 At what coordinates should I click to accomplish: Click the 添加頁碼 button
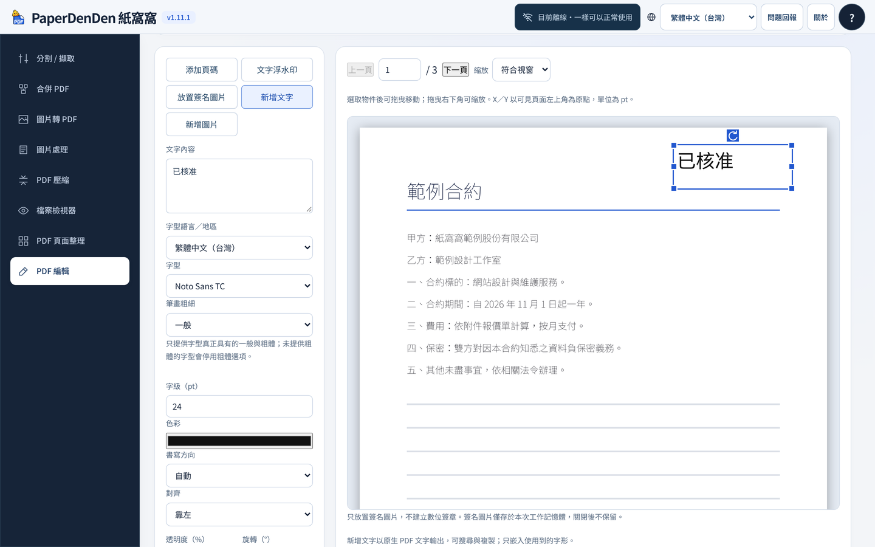(x=202, y=70)
